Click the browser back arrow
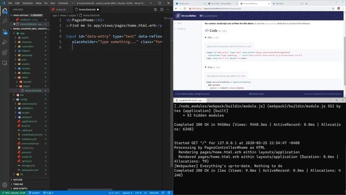 [176, 9]
